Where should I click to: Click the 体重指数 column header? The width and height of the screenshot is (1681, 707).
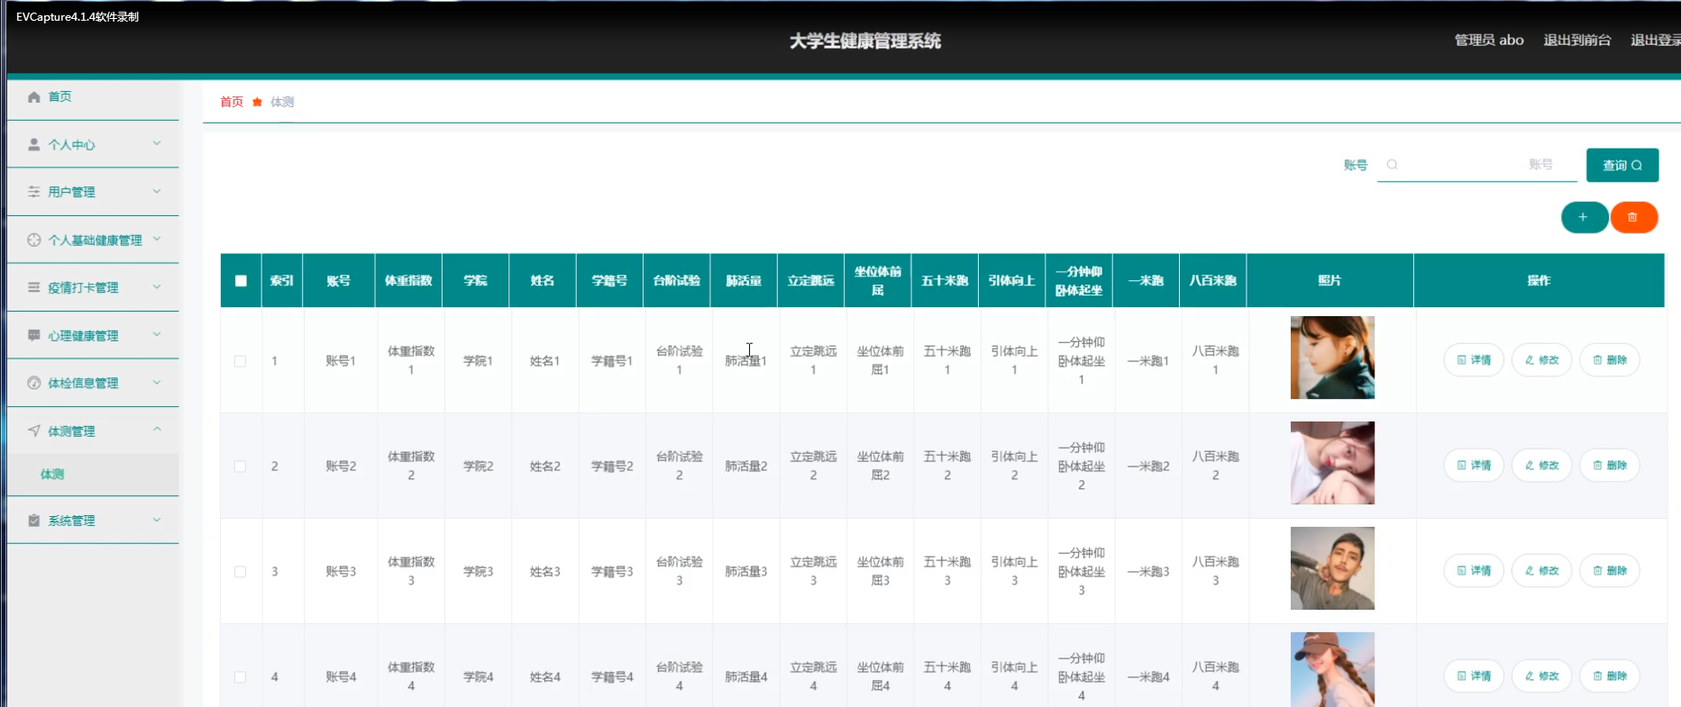[x=409, y=280]
